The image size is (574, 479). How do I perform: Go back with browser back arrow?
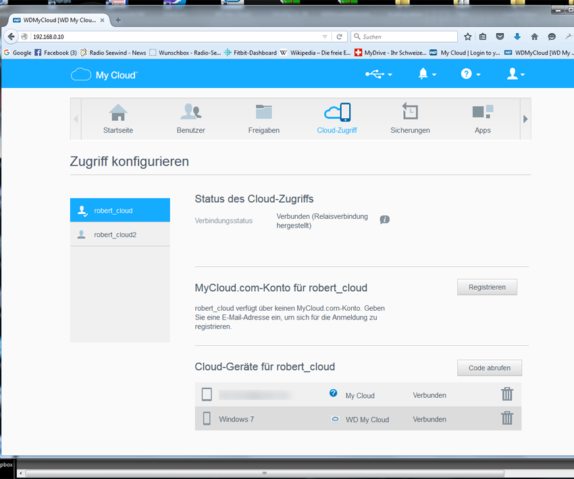pos(11,36)
